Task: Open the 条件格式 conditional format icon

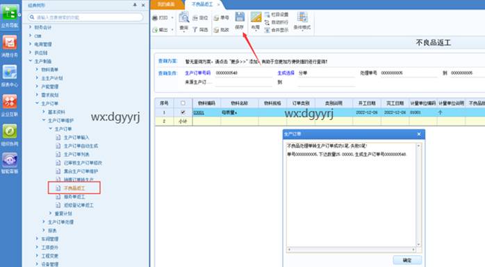Action: click(x=302, y=17)
